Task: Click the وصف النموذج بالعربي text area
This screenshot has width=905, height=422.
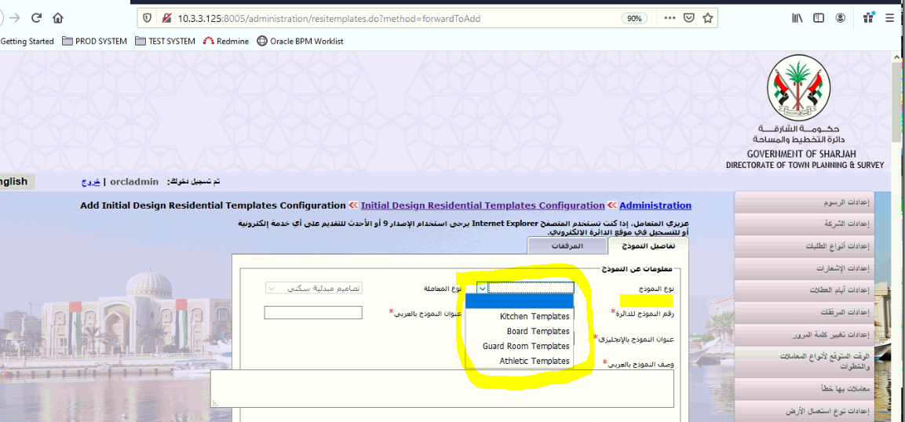Action: click(x=442, y=389)
